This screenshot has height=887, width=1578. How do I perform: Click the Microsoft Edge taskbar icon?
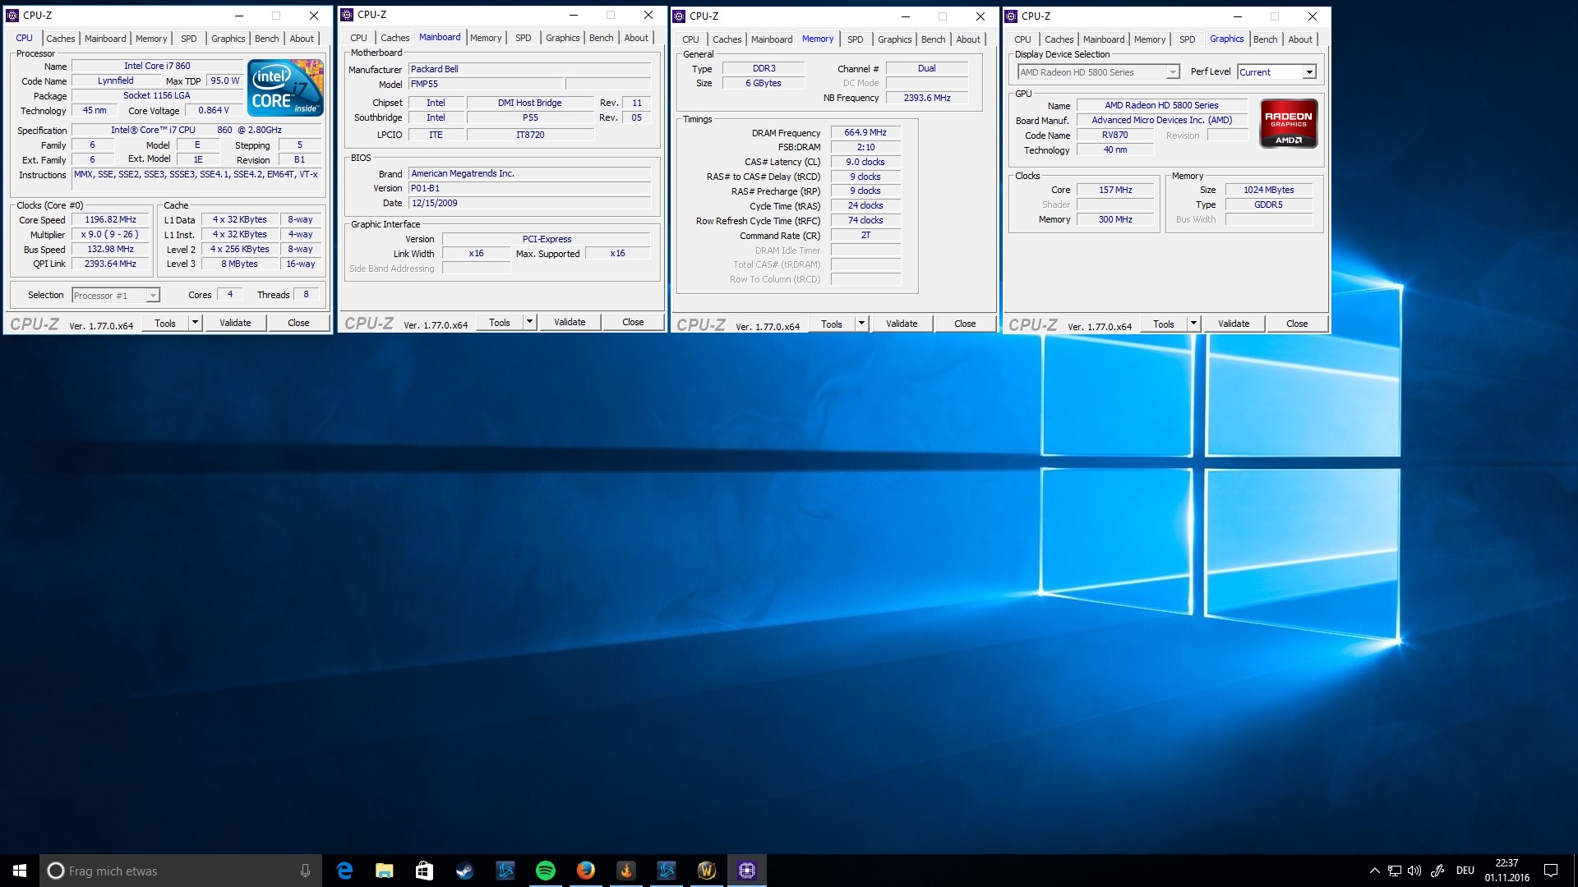[x=344, y=871]
